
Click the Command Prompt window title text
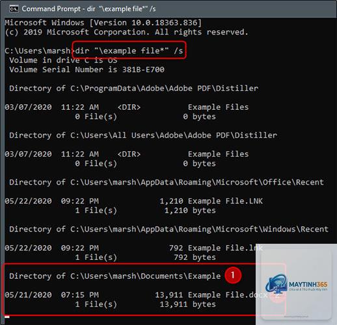[x=88, y=9]
